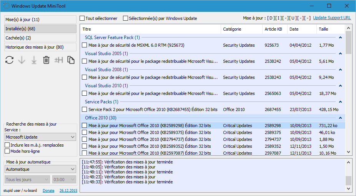Click the refresh/check for updates icon
This screenshot has height=196, width=356.
(9, 60)
